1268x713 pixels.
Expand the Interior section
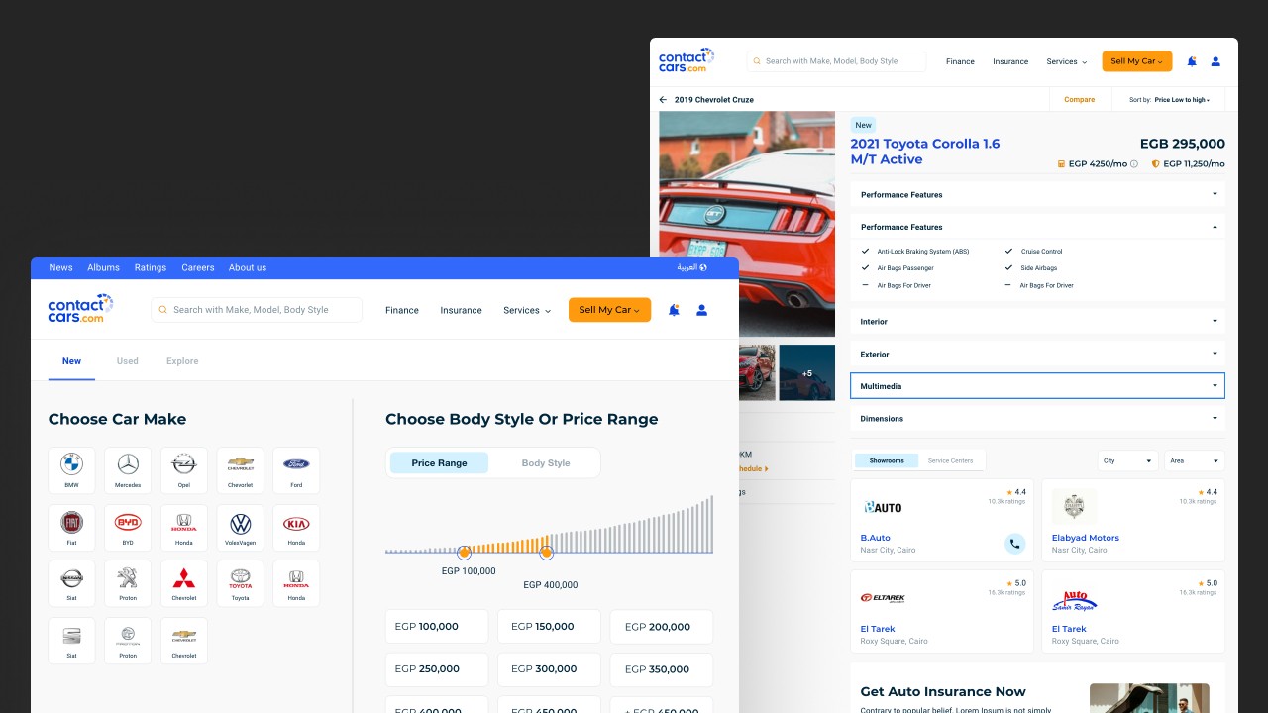click(1037, 321)
